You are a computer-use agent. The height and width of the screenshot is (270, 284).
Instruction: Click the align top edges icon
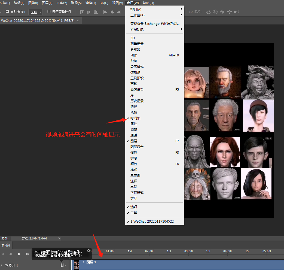point(81,12)
